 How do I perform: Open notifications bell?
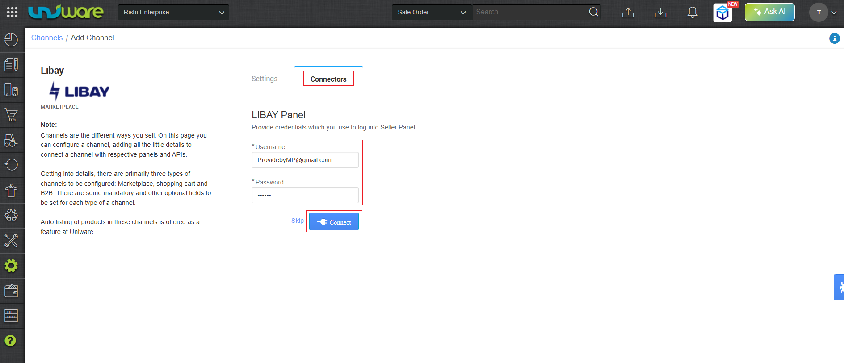point(693,13)
